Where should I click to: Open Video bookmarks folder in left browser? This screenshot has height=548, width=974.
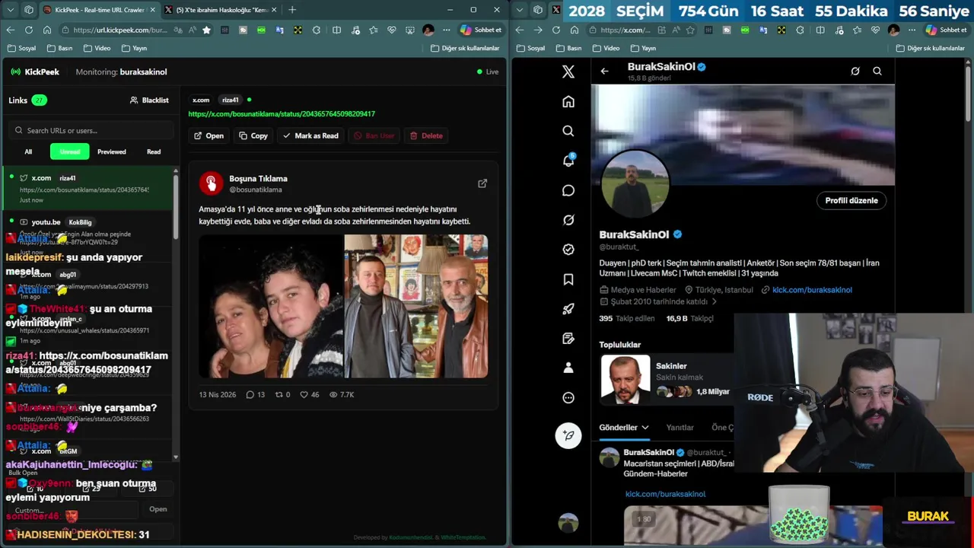click(x=96, y=48)
